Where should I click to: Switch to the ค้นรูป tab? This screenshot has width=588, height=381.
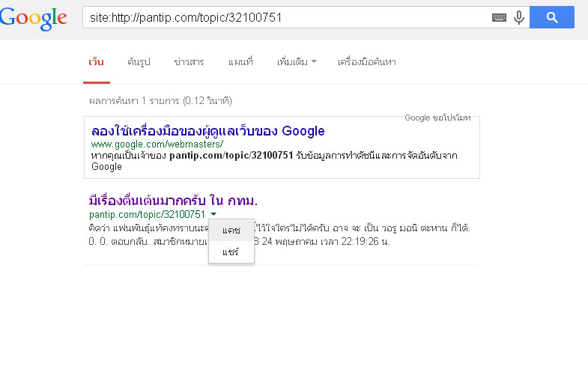[139, 62]
